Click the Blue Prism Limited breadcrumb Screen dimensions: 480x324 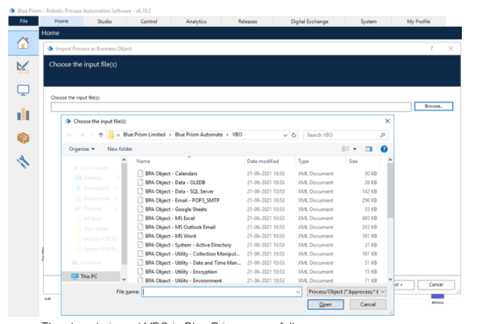point(144,135)
